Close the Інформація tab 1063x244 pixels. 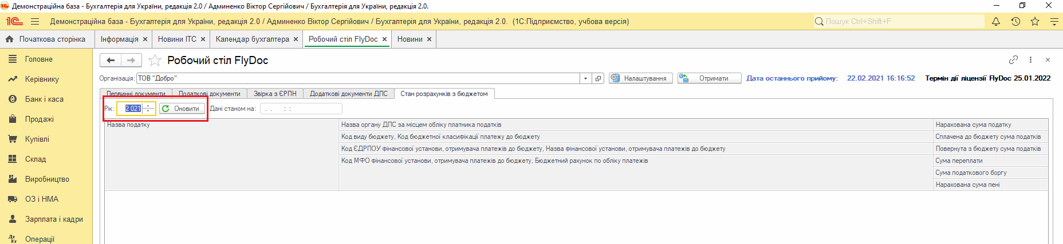point(145,39)
